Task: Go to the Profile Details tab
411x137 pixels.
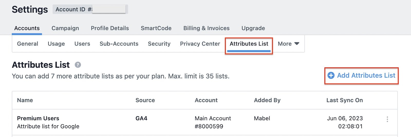Action: 110,28
